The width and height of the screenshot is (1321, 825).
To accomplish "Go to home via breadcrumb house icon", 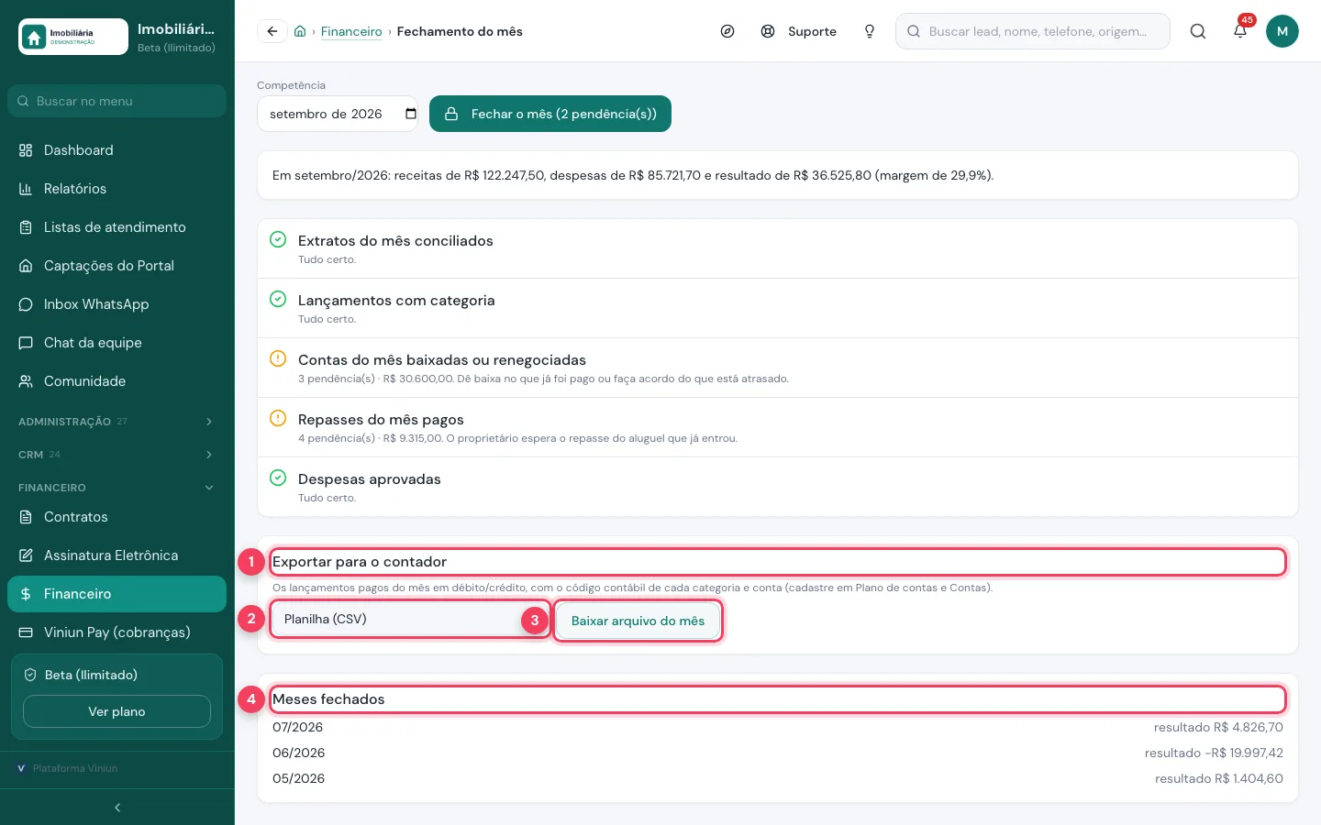I will [x=300, y=31].
